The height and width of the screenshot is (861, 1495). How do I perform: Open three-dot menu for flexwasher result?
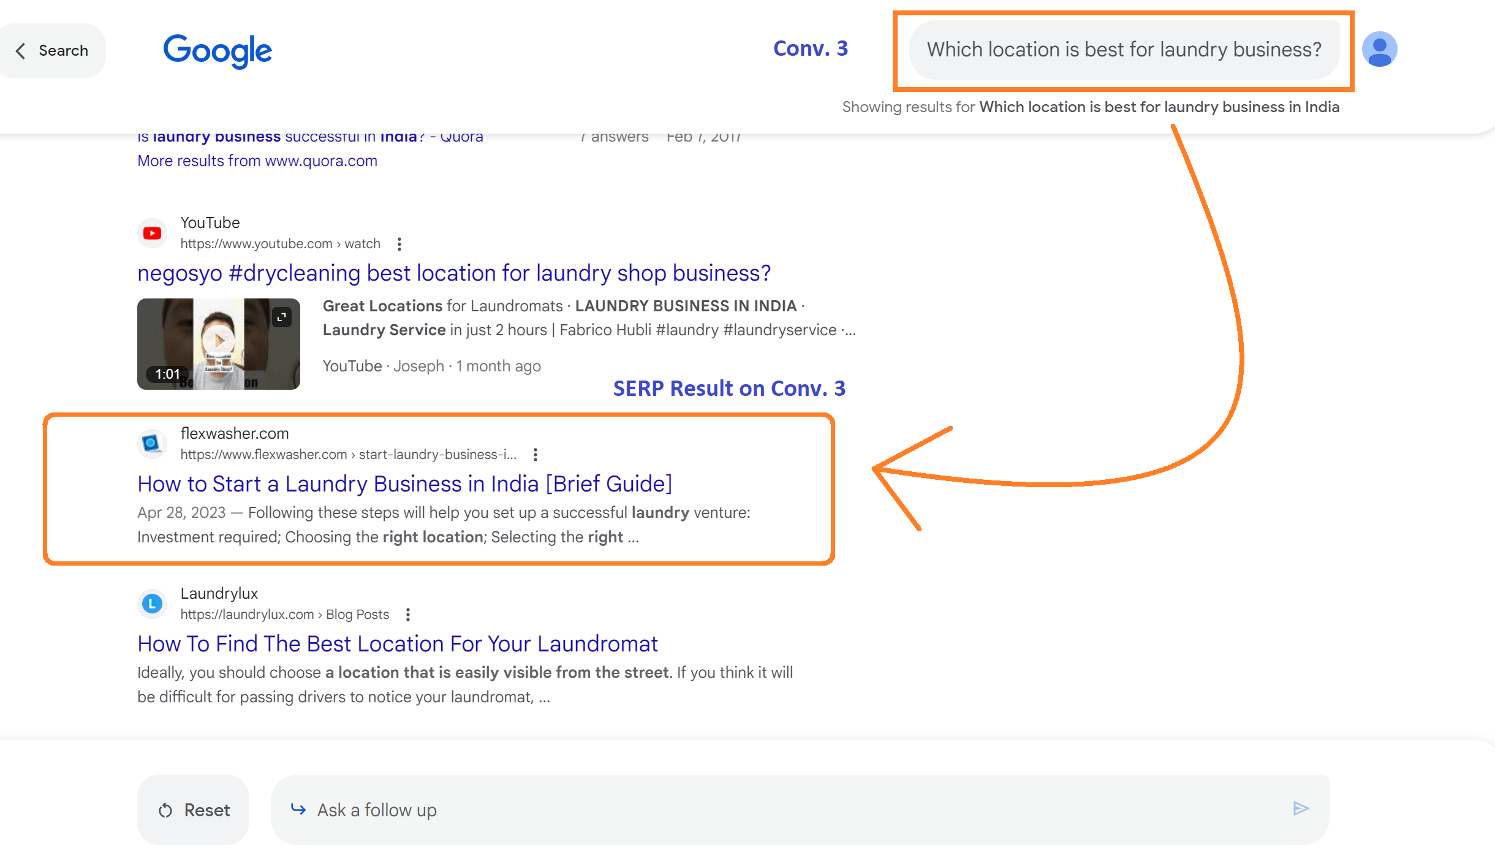pos(536,455)
